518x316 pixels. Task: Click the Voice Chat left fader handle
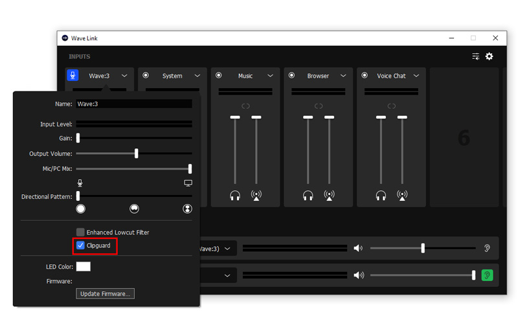(x=381, y=117)
